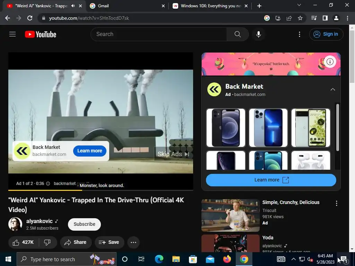355x266 pixels.
Task: Reload the current page
Action: pos(30,18)
